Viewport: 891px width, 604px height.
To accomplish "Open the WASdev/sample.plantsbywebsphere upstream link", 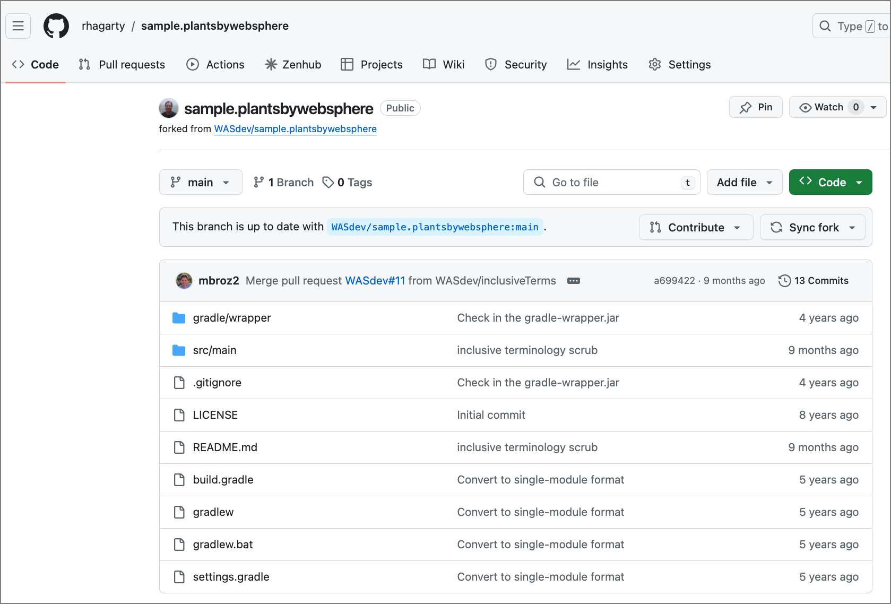I will point(295,129).
